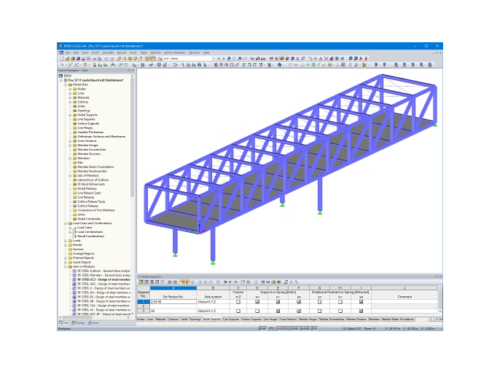The image size is (500, 374).
Task: Expand the Nodal Supports tree node
Action: tap(70, 115)
